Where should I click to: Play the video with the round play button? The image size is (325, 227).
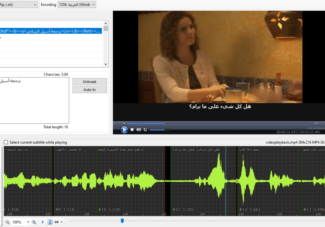pyautogui.click(x=124, y=130)
